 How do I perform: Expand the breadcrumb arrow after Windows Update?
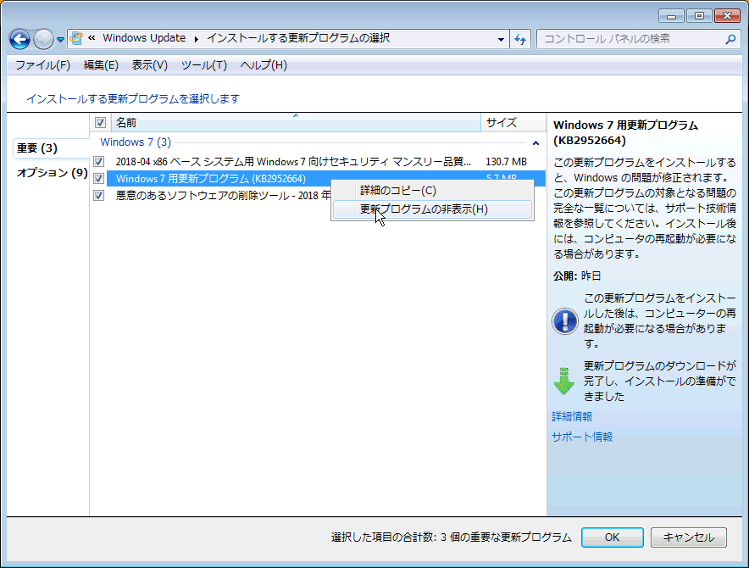click(196, 39)
